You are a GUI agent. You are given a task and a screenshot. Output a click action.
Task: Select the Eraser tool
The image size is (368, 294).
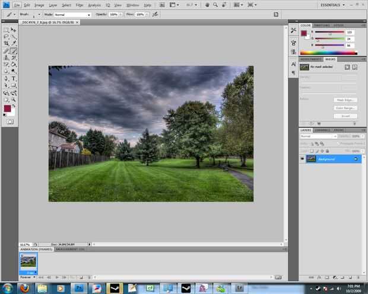(x=7, y=64)
